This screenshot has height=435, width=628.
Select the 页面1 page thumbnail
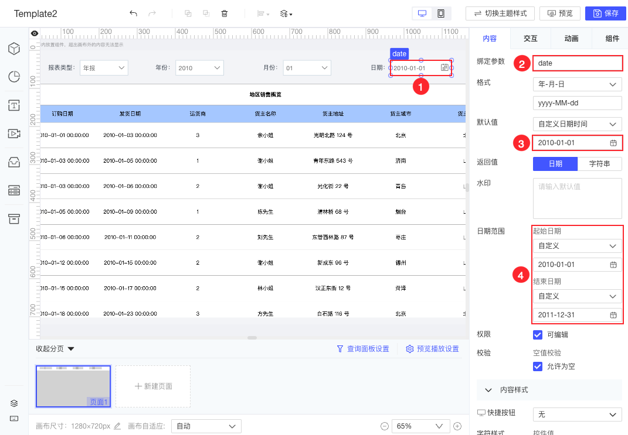pos(73,386)
